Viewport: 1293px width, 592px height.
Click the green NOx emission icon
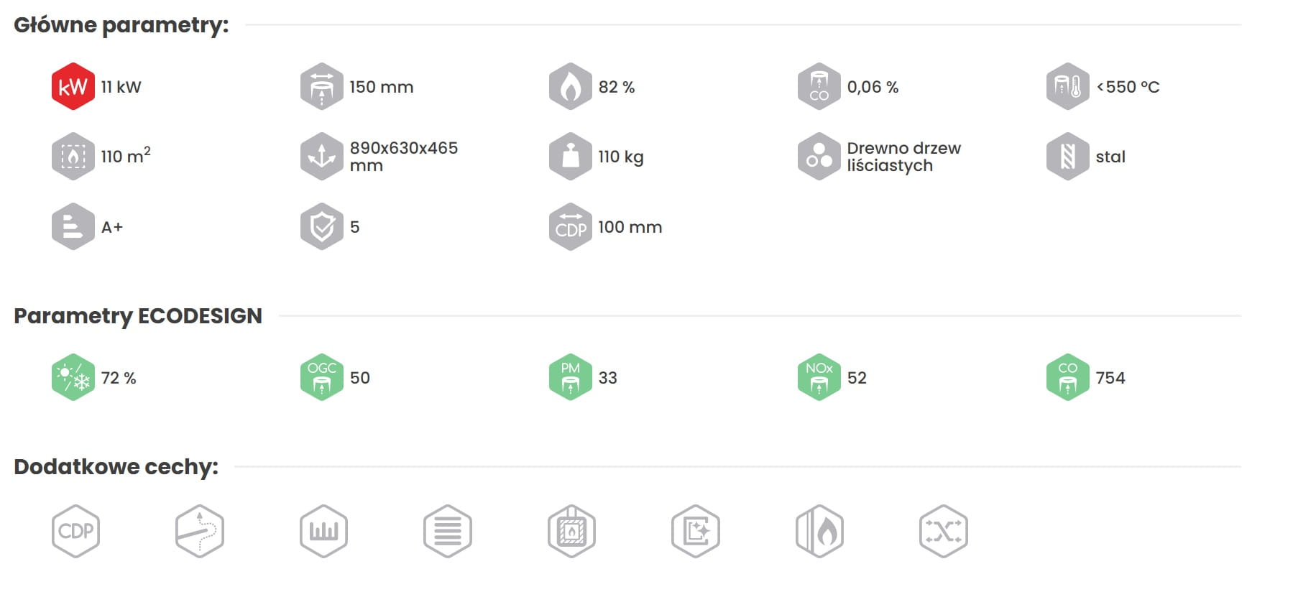pyautogui.click(x=819, y=378)
